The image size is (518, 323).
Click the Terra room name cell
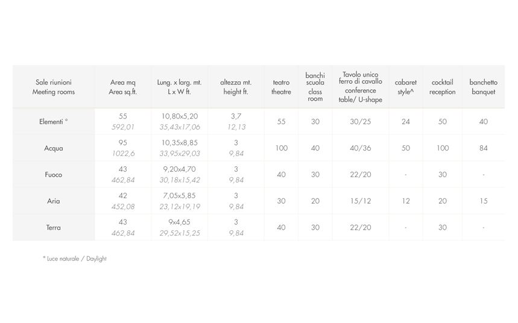click(54, 228)
